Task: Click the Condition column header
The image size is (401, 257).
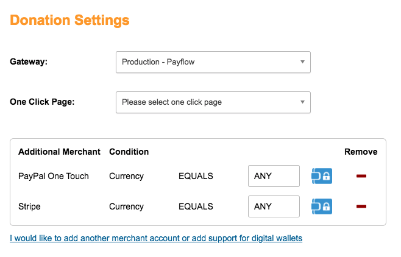Action: click(x=129, y=152)
